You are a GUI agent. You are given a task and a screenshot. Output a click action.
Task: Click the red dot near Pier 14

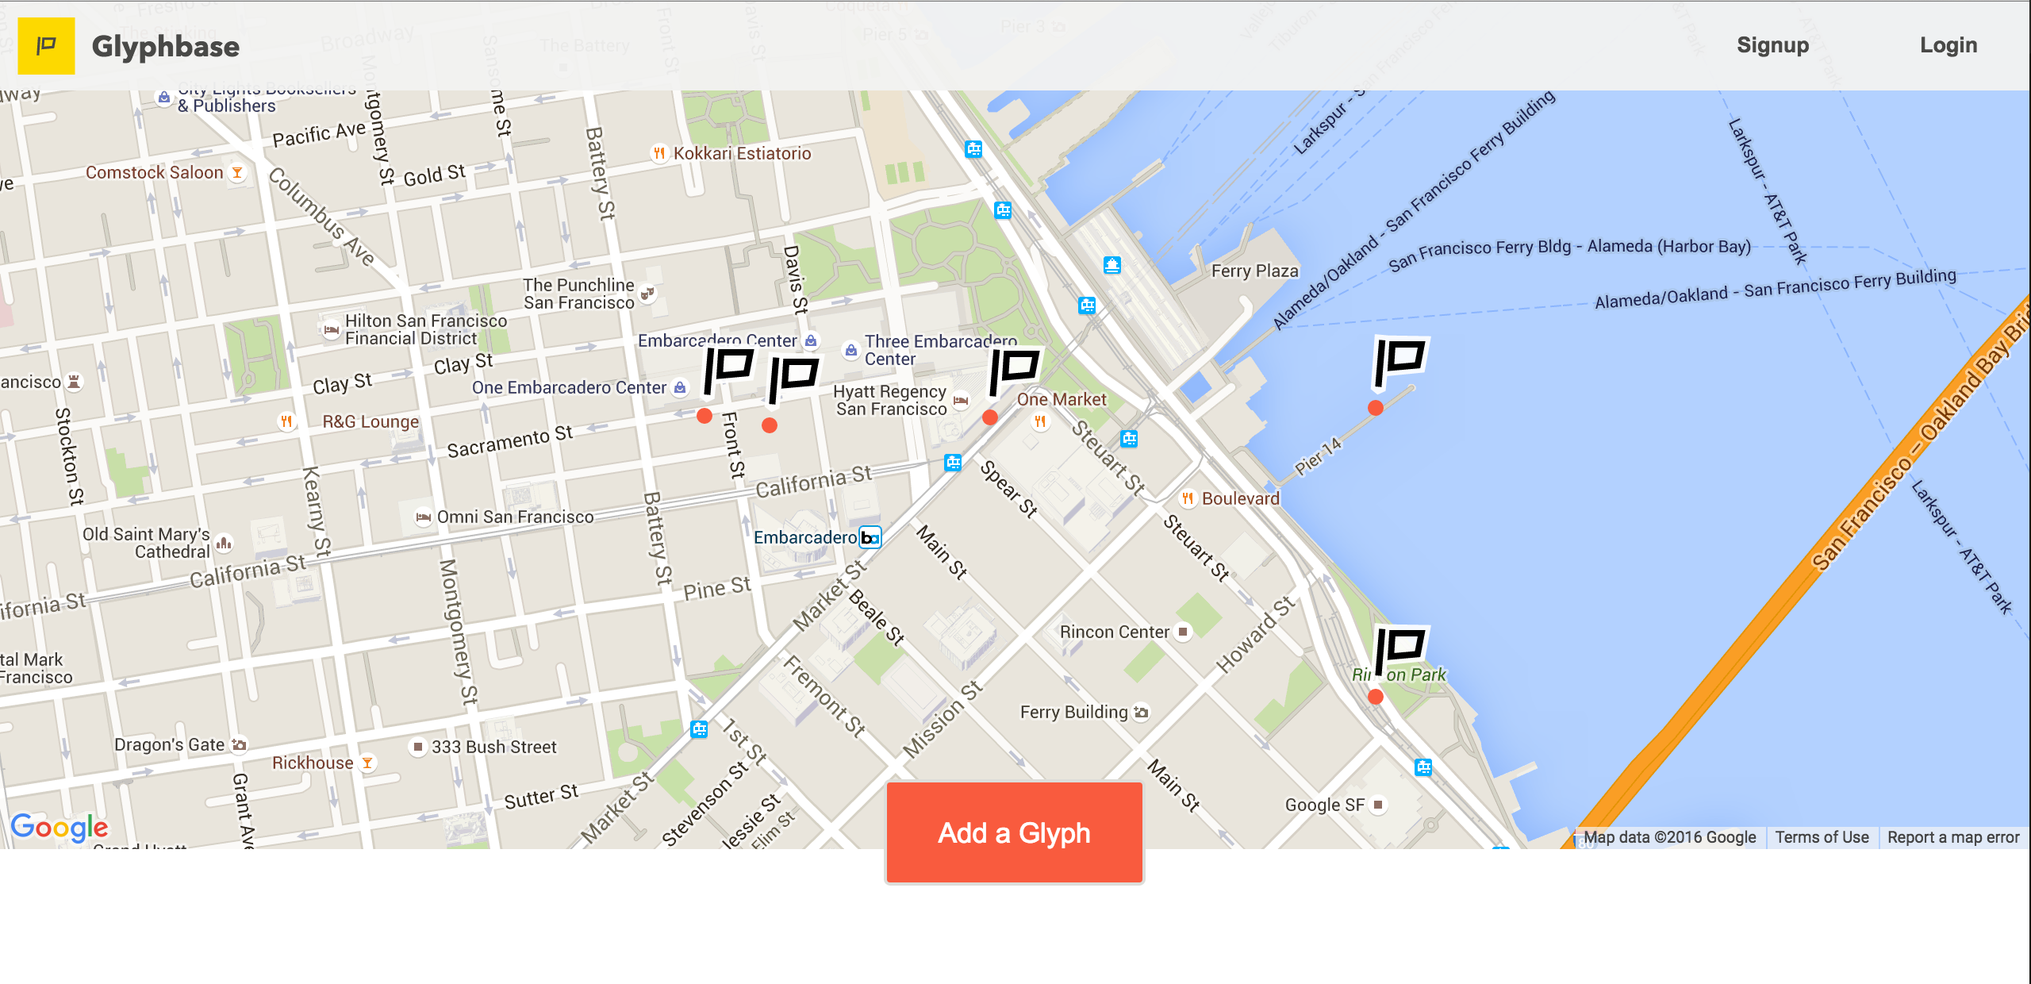coord(1376,408)
